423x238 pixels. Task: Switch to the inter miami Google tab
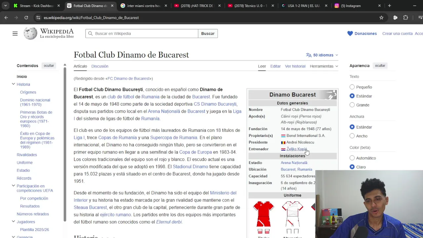[x=144, y=6]
